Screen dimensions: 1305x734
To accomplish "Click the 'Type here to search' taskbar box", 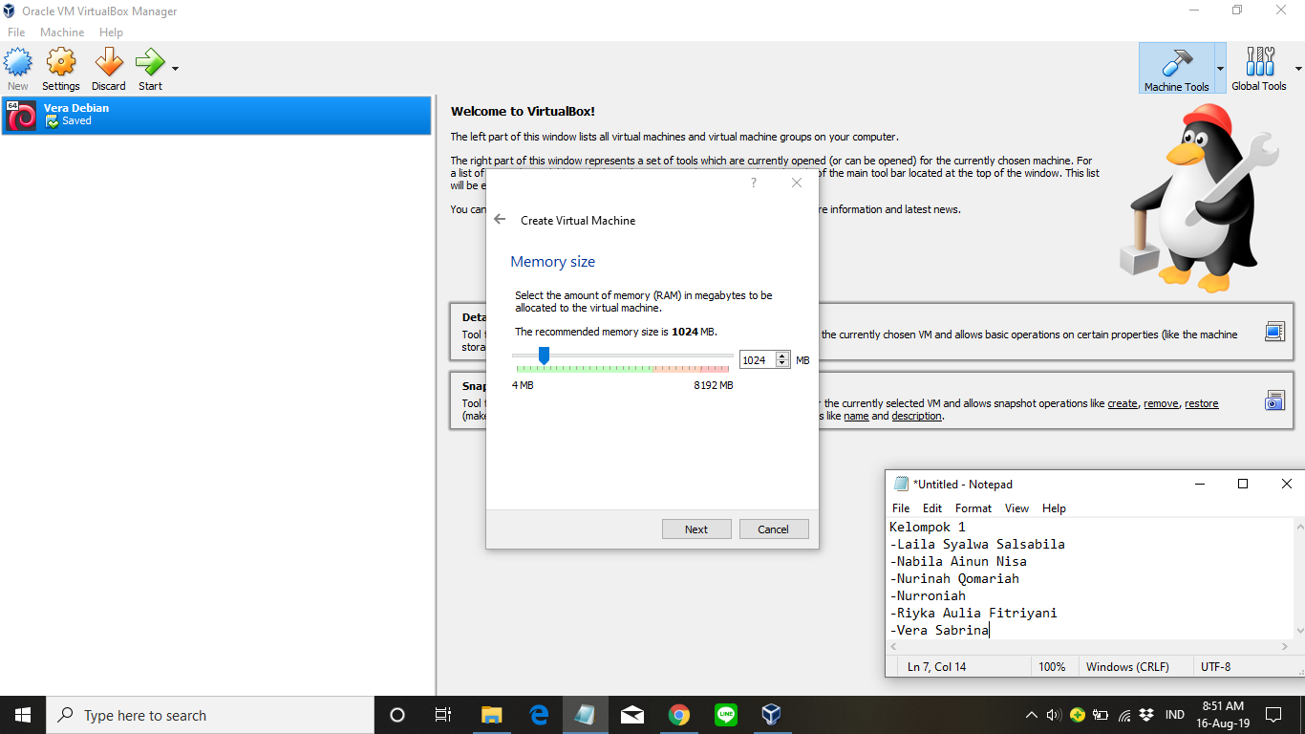I will tap(210, 715).
